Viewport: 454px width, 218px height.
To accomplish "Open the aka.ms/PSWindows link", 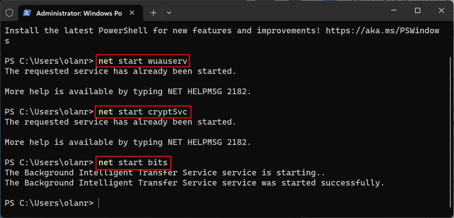I will coord(382,31).
